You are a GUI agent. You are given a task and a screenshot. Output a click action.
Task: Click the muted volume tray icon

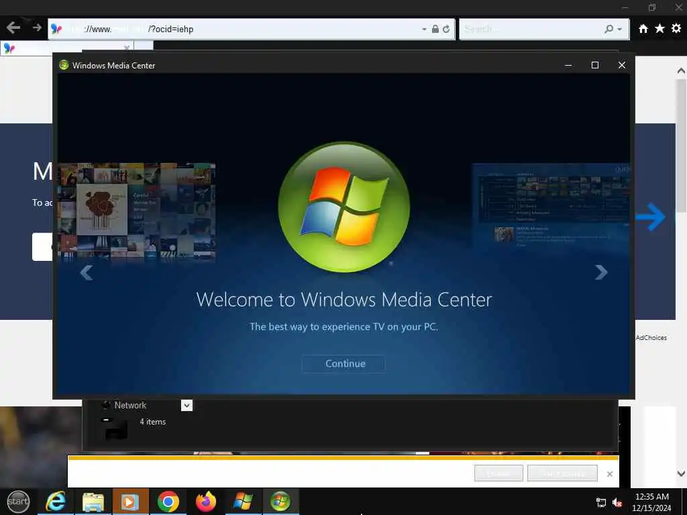point(617,503)
